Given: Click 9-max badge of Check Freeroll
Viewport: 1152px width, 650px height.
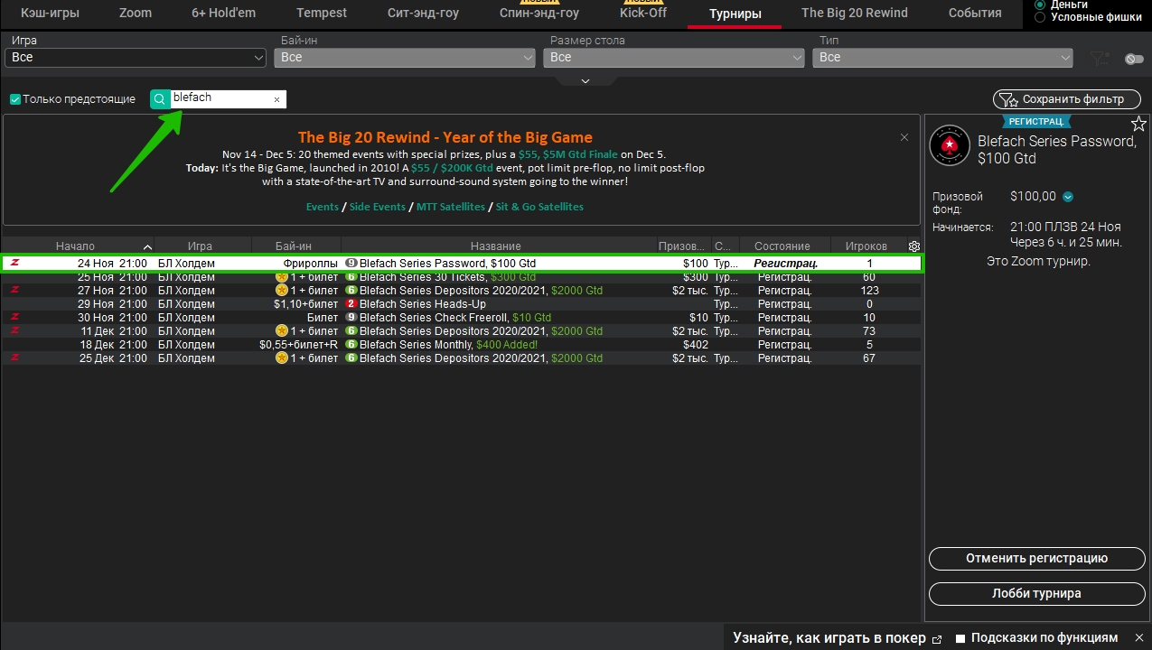Looking at the screenshot, I should point(351,318).
